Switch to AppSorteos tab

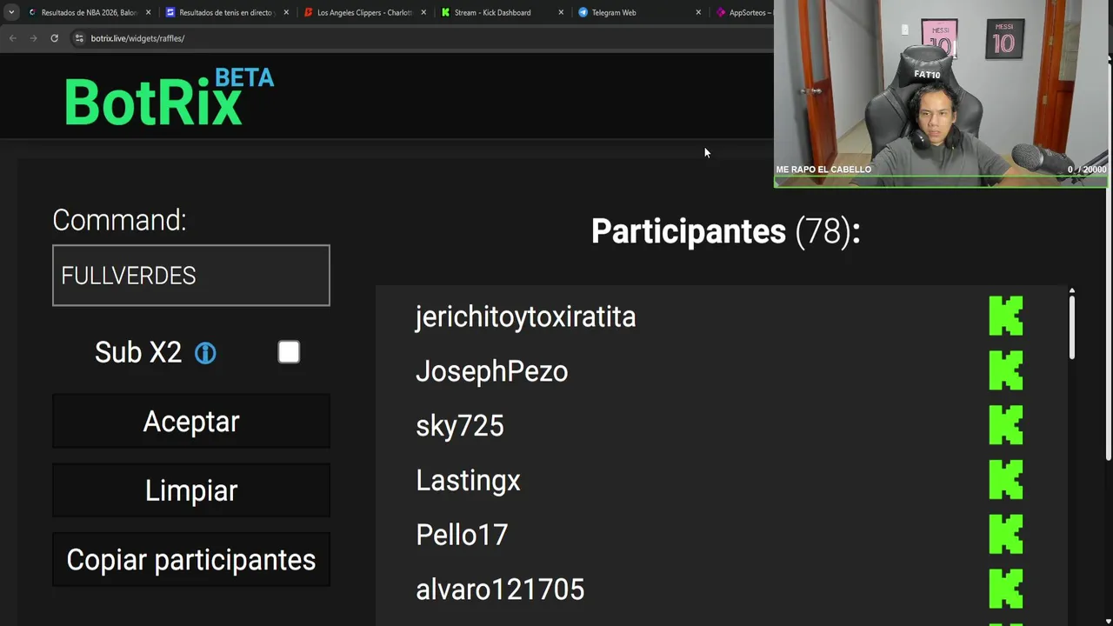click(742, 12)
